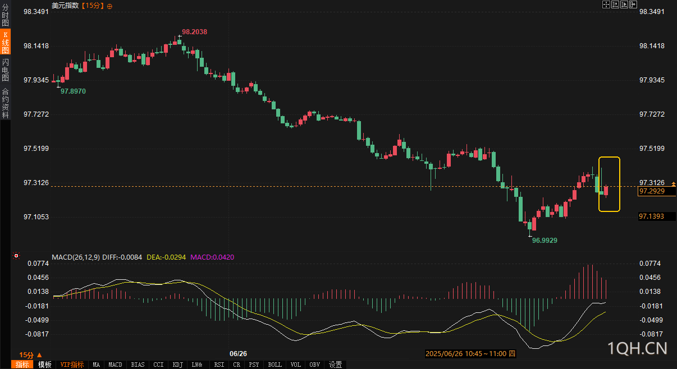Click the circled plus icon beside 美元指数
Viewport: 677px width, 369px height.
(109, 6)
